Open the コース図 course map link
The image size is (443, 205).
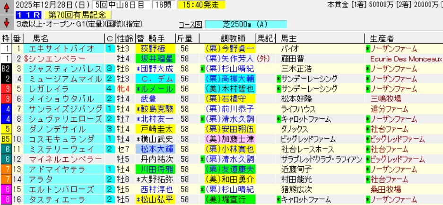[191, 24]
